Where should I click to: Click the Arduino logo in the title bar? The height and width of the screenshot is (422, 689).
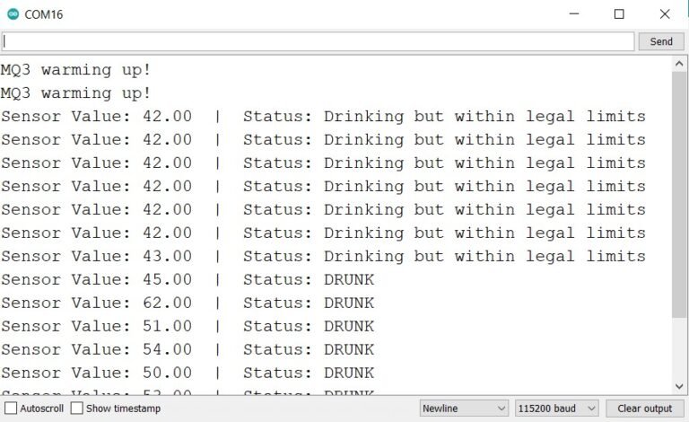click(13, 14)
